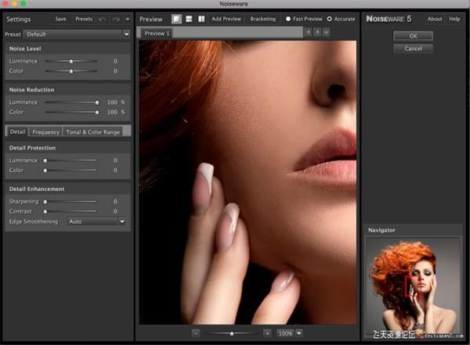This screenshot has width=470, height=345.
Task: Select single preview layout icon
Action: click(x=176, y=19)
